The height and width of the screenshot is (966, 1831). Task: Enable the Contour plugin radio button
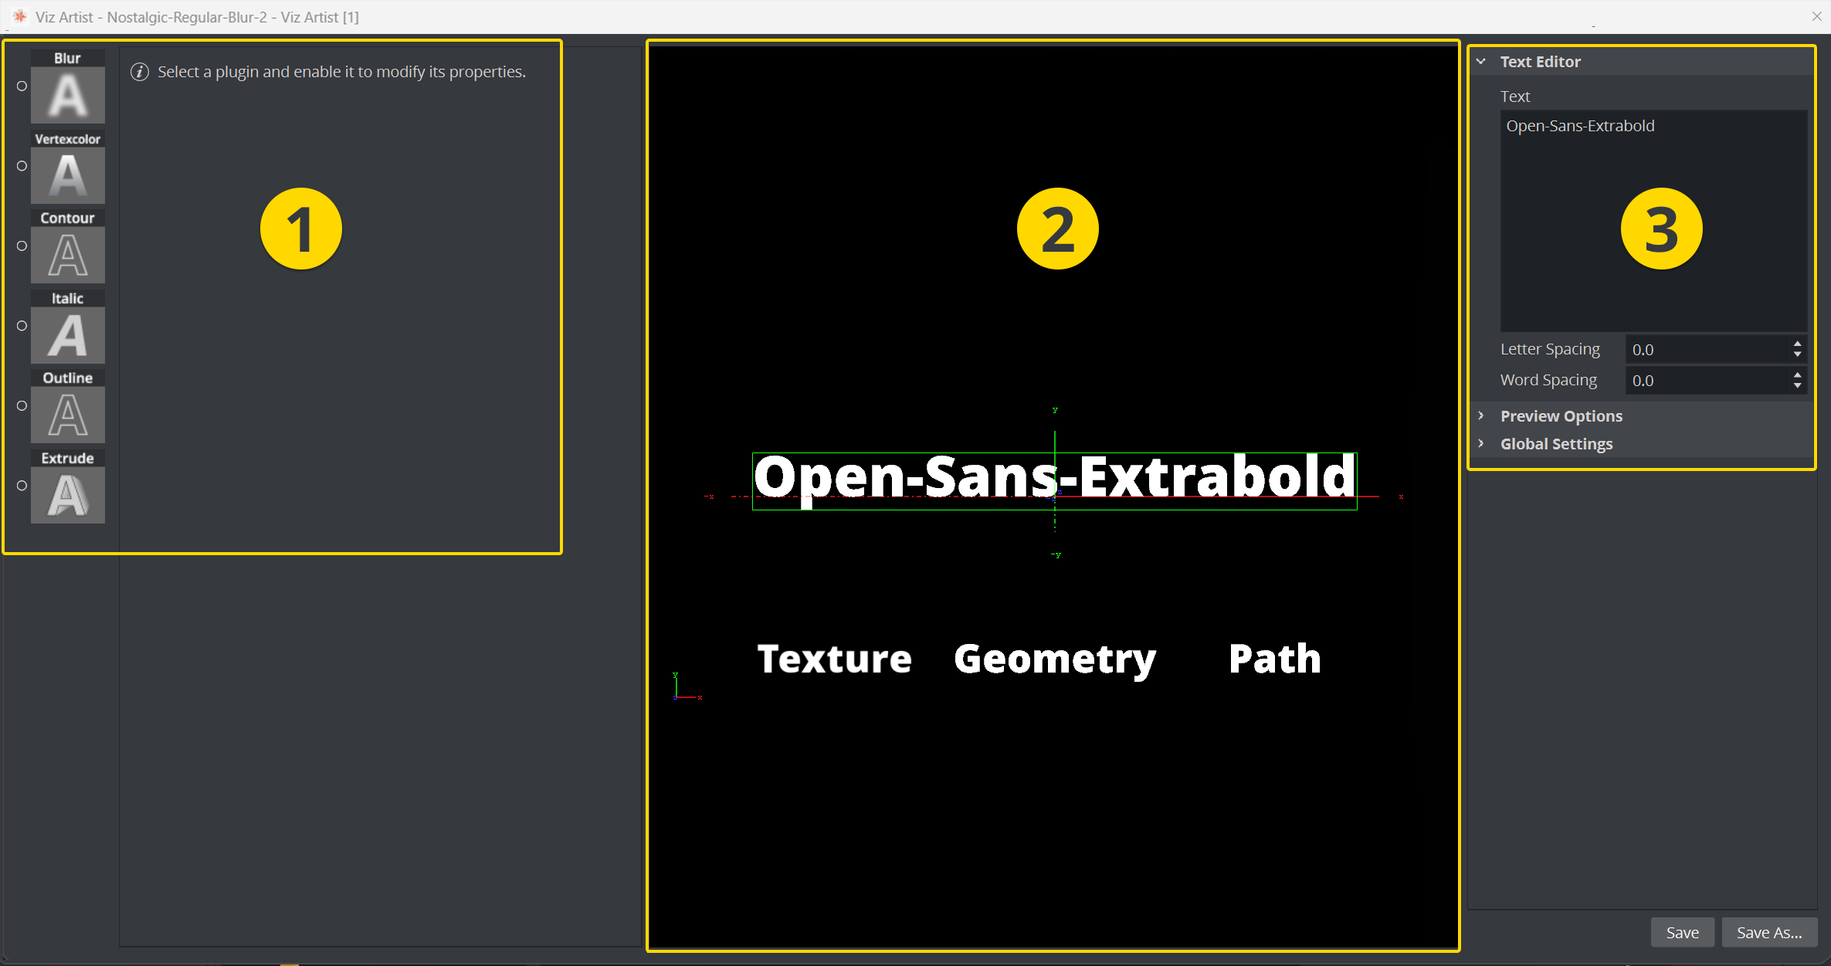coord(22,246)
